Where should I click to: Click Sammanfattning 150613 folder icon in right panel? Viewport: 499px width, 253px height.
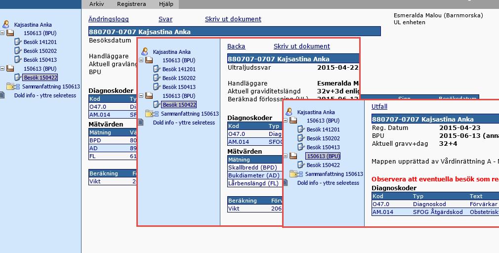coord(296,174)
